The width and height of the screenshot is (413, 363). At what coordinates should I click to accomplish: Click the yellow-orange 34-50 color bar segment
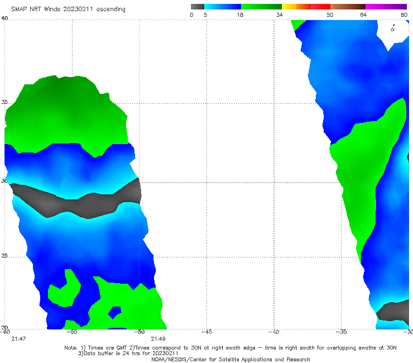point(306,7)
